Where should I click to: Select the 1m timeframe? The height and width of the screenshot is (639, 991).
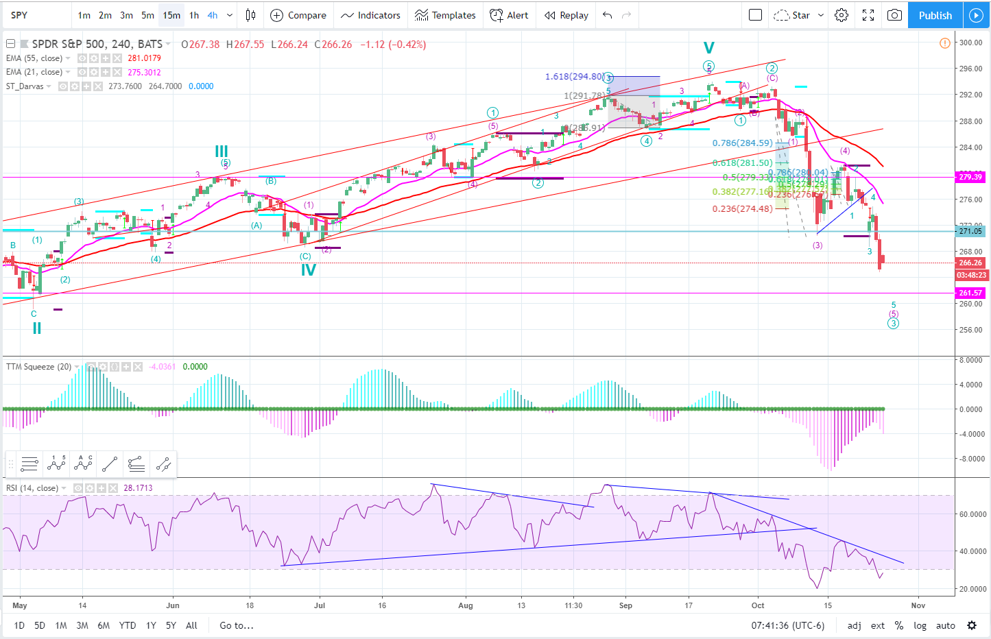(84, 15)
